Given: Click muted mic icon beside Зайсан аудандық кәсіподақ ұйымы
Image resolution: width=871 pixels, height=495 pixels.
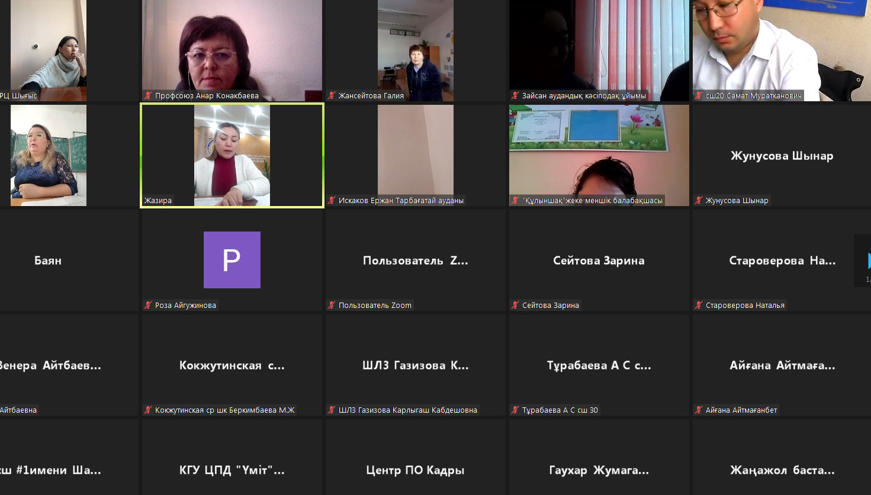Looking at the screenshot, I should (515, 95).
